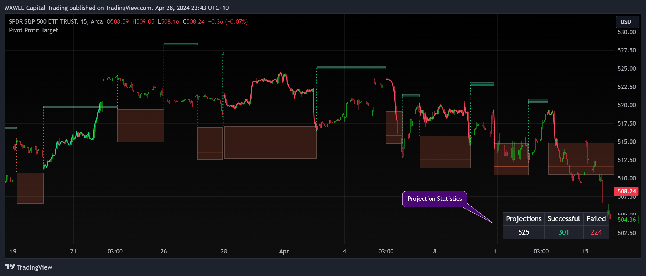Click the 525 projections value
This screenshot has height=276, width=646.
click(524, 232)
